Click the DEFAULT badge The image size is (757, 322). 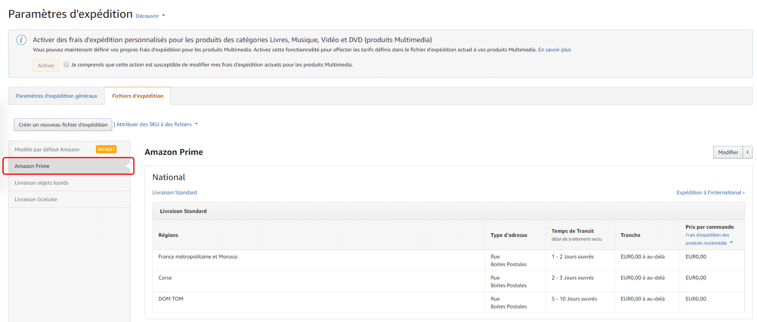[x=106, y=150]
